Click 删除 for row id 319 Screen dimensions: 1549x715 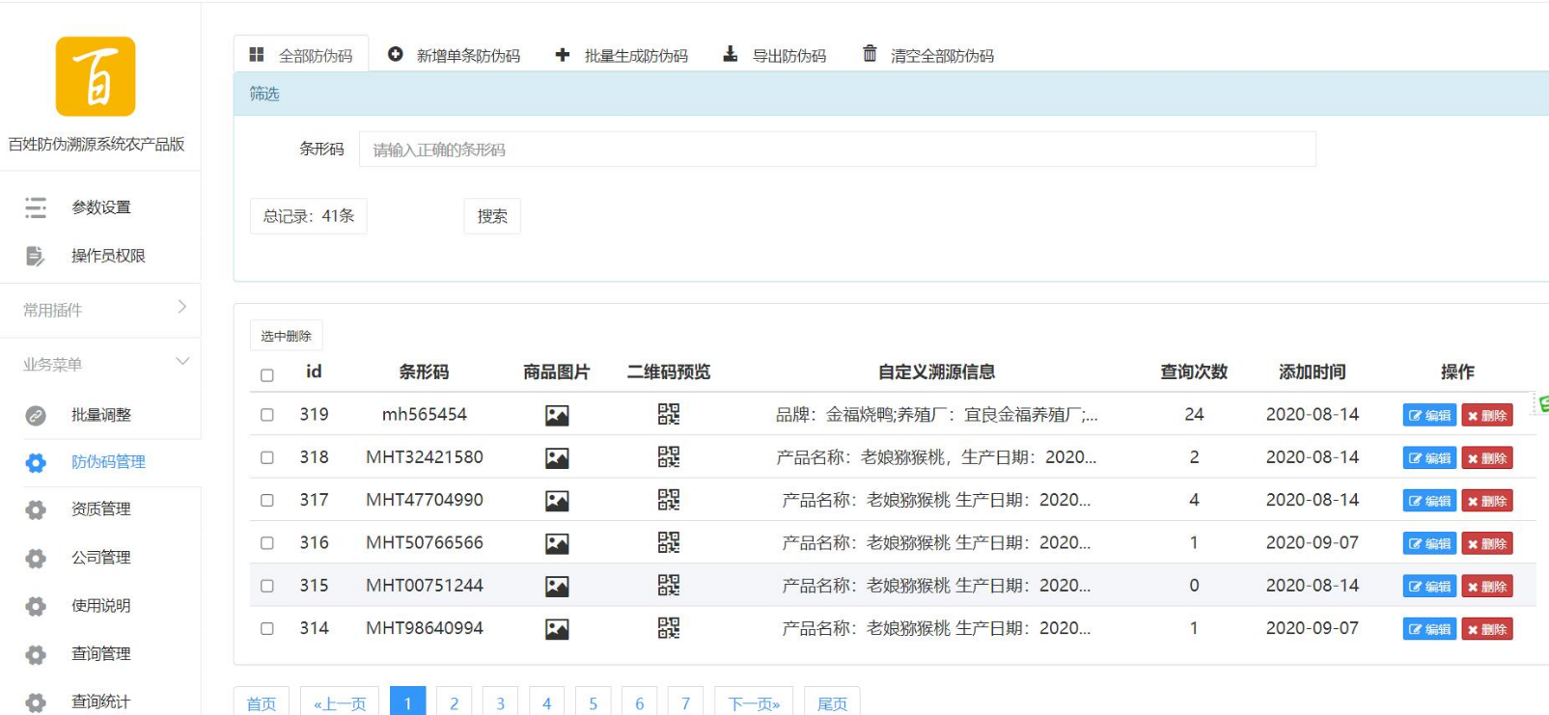point(1487,416)
